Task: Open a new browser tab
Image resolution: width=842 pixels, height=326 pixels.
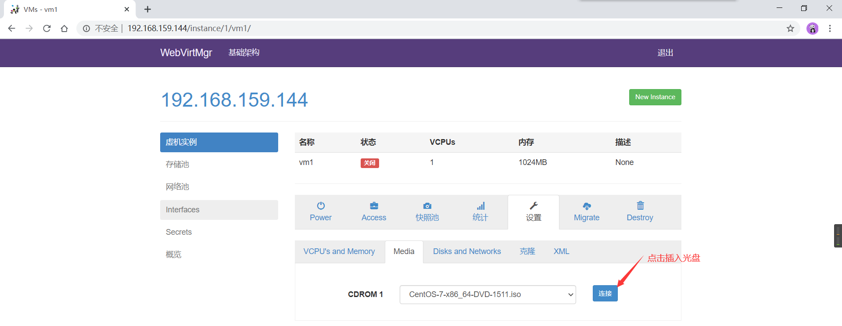Action: click(148, 9)
